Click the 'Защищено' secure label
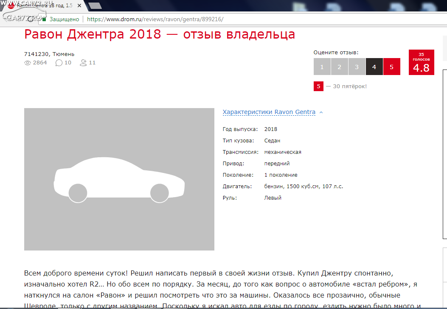This screenshot has width=447, height=309. click(65, 19)
